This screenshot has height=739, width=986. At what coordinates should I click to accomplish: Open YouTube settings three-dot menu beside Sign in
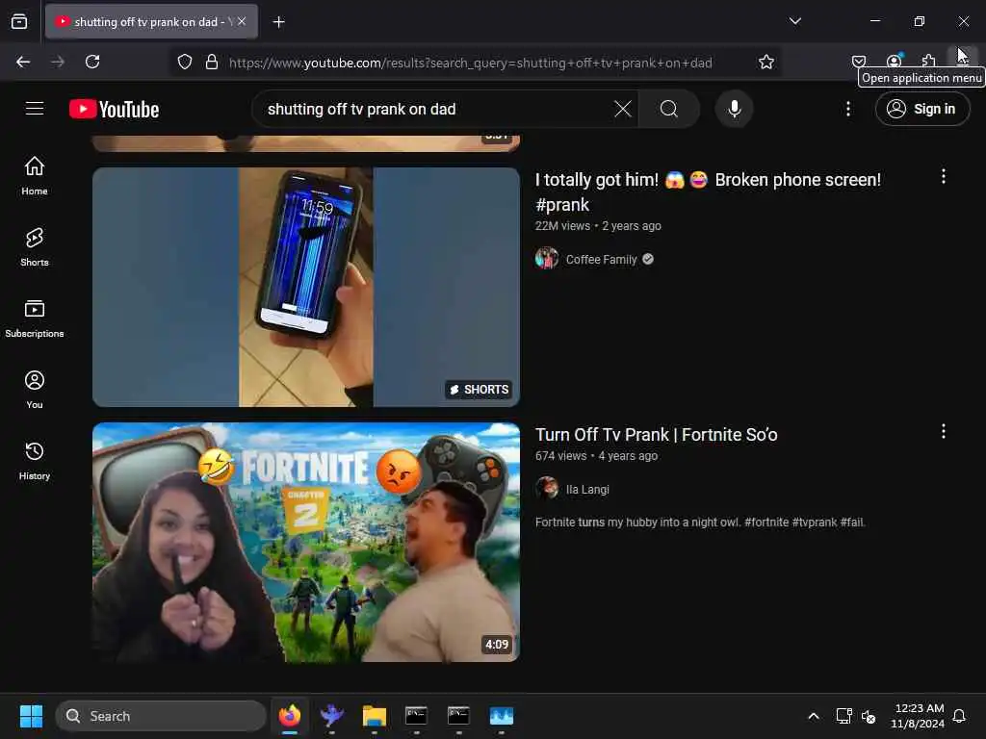[847, 109]
